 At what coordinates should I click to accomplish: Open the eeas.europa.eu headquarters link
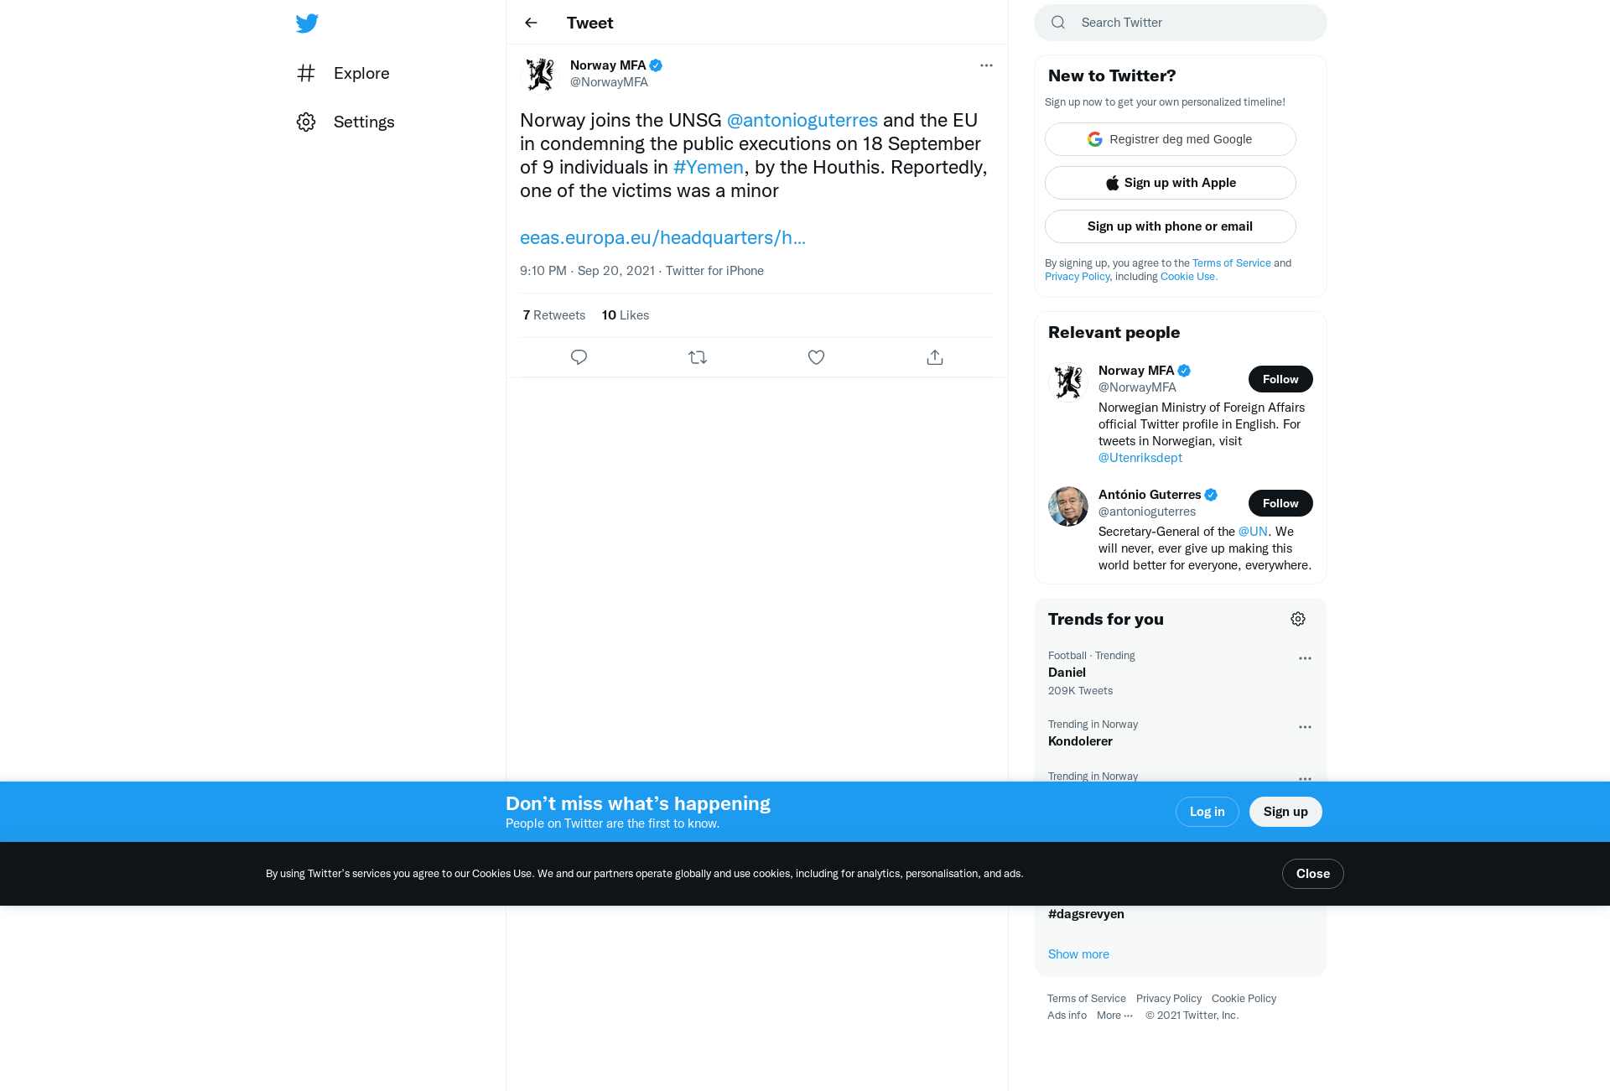(x=662, y=237)
